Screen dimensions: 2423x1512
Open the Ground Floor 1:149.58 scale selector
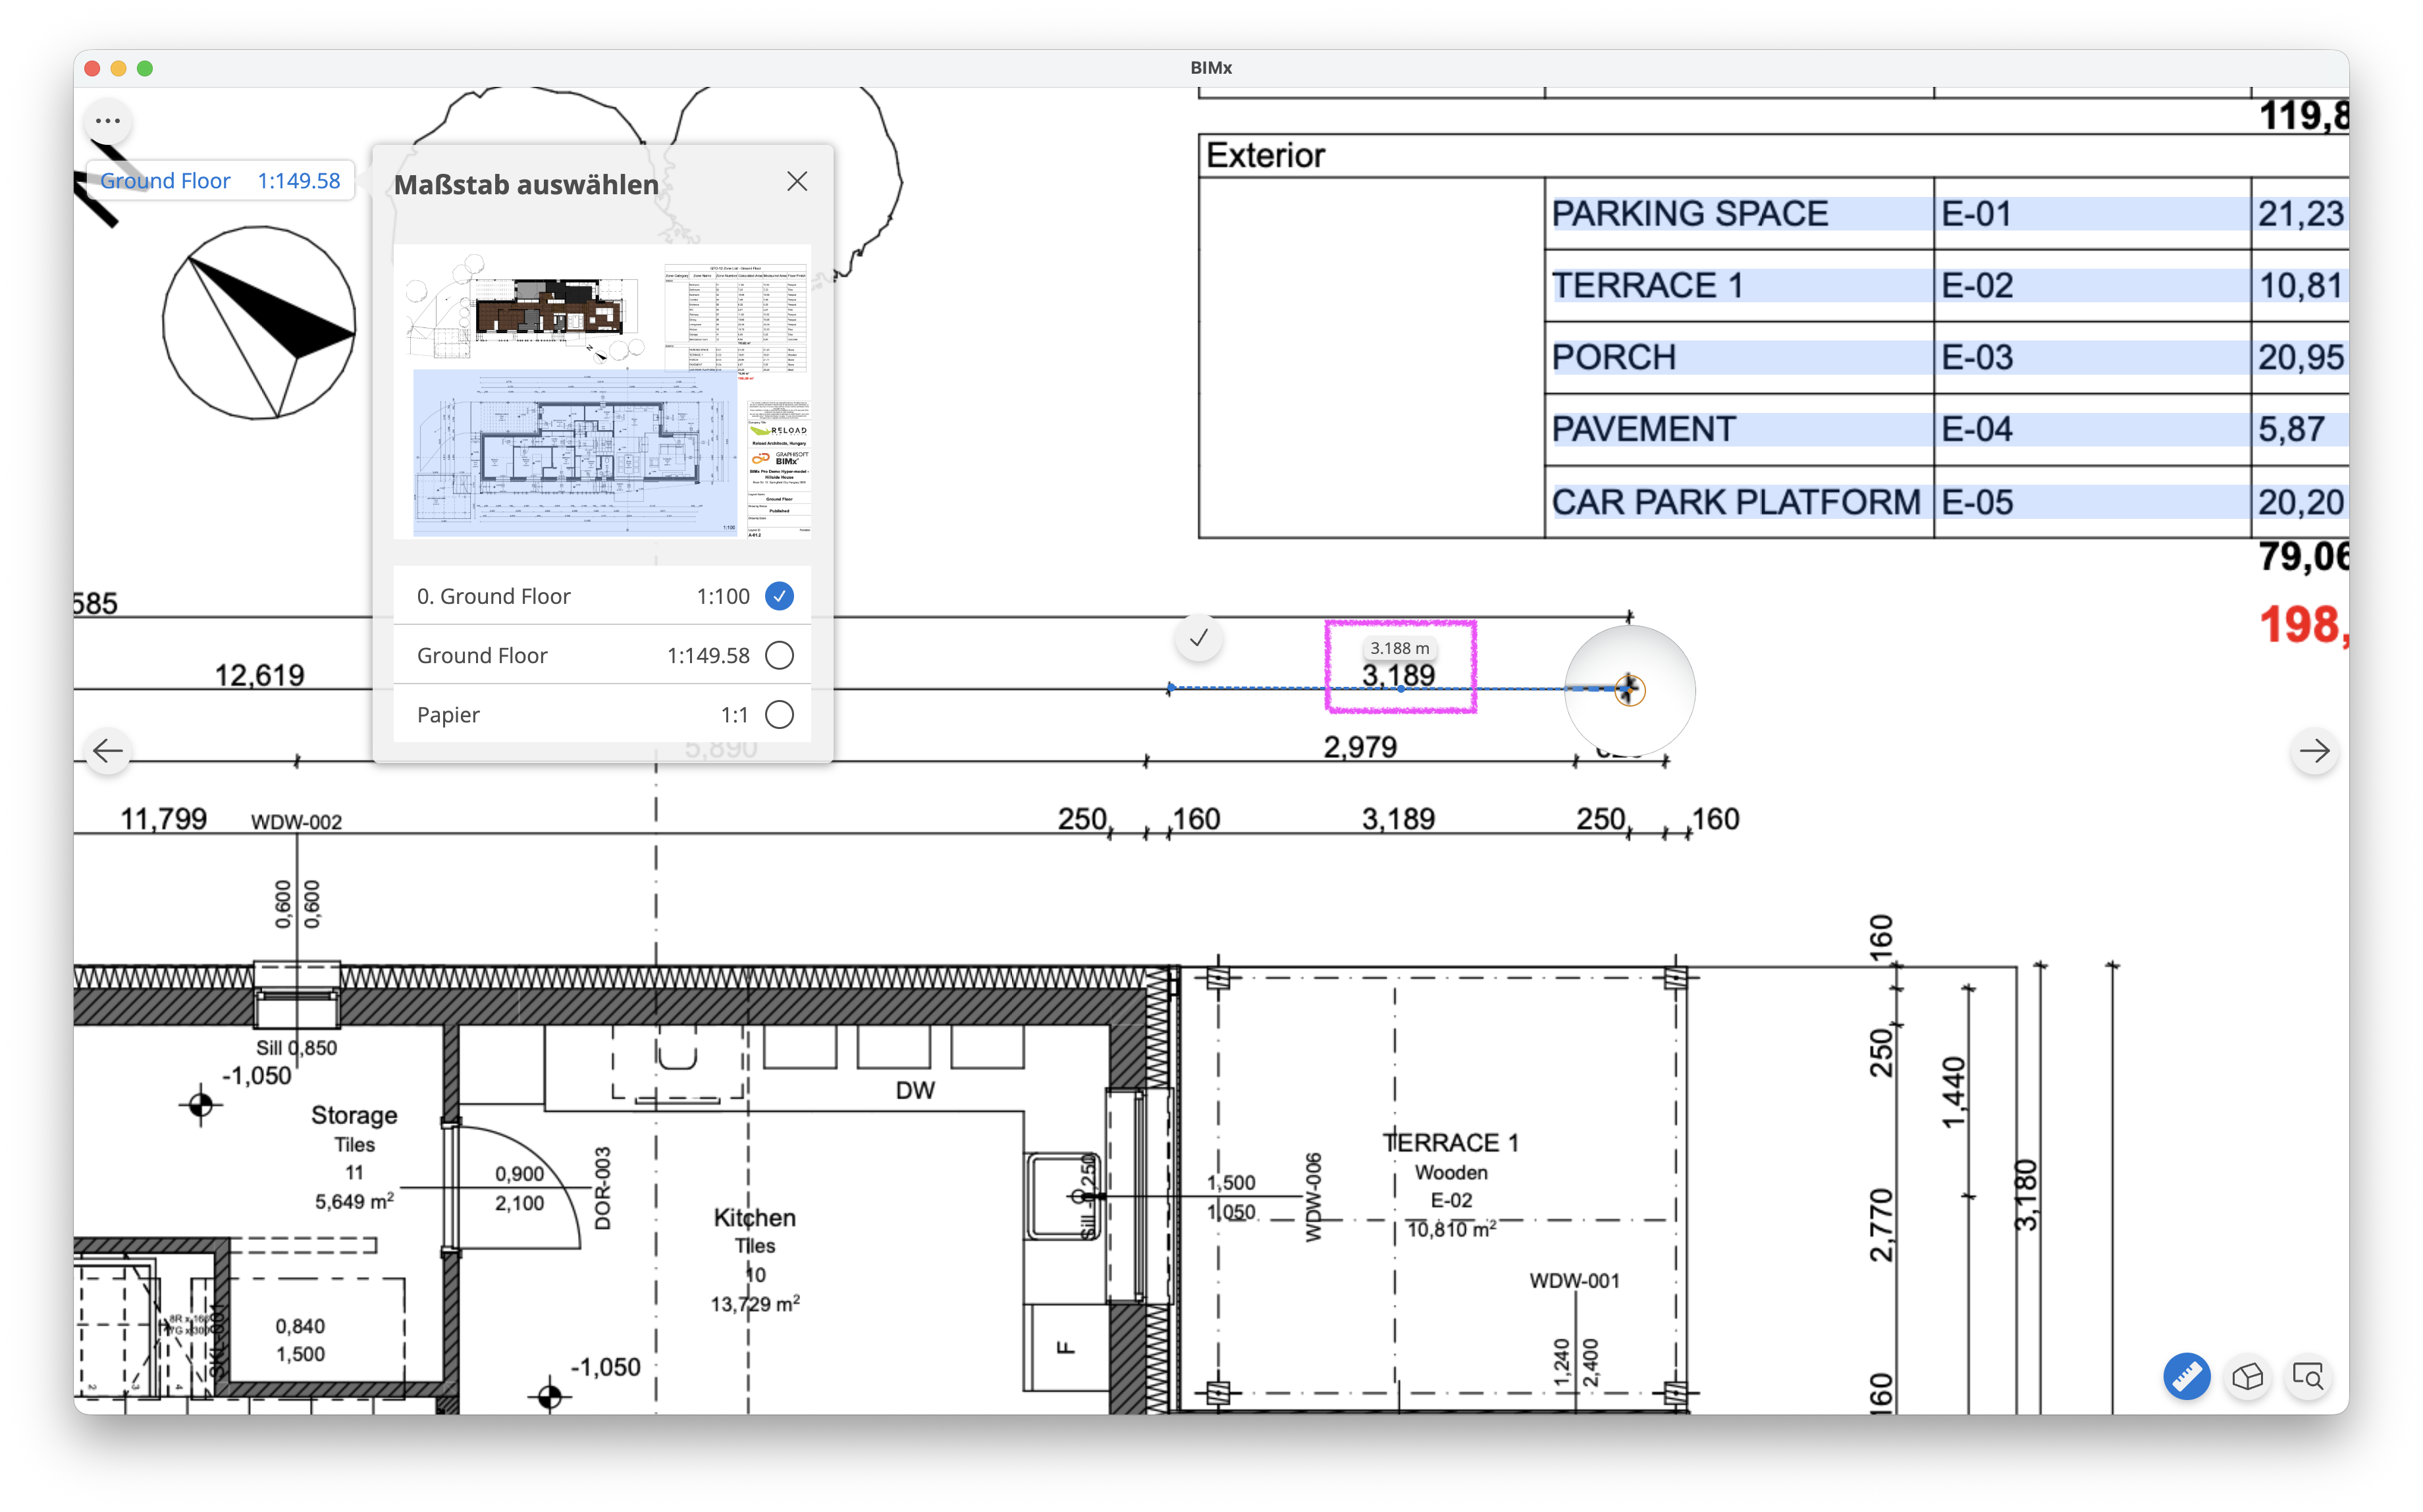coord(220,181)
